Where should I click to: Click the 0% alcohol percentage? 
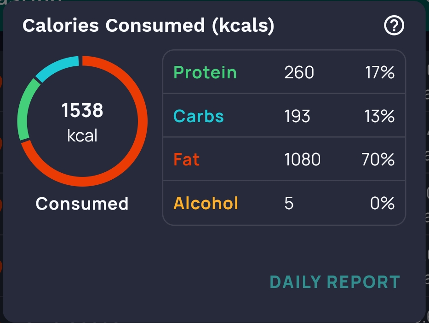coord(383,203)
